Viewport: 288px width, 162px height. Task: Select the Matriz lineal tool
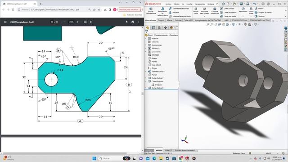(251, 11)
